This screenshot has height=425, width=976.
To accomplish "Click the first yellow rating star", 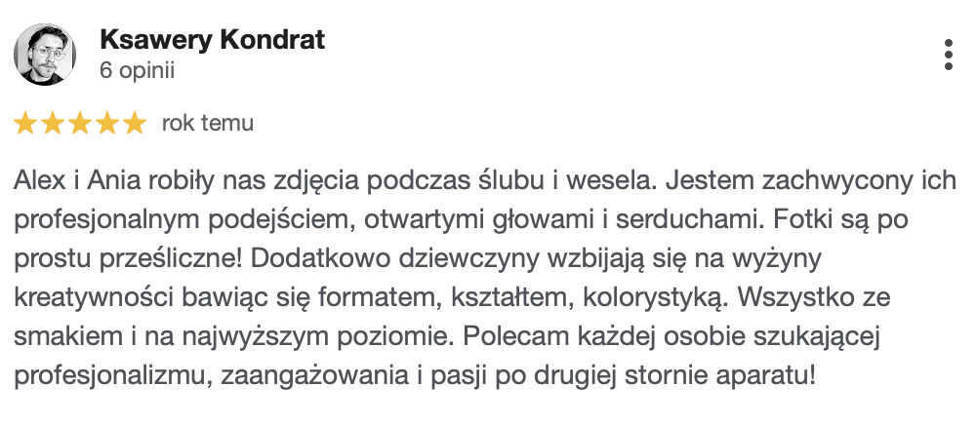I will click(x=25, y=124).
